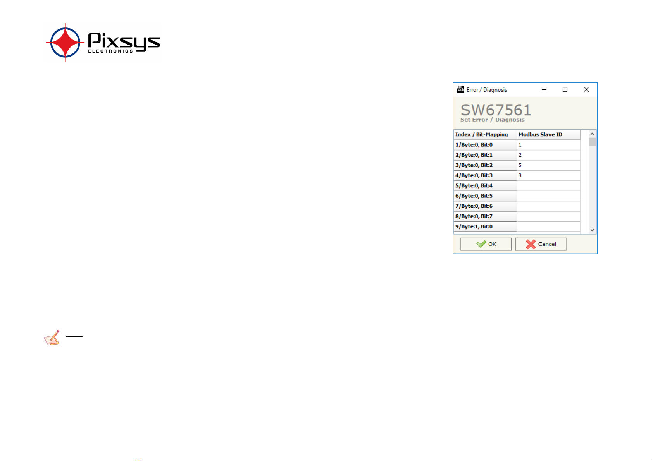Select row 7/Byte:0, Bit:6
This screenshot has height=461, width=653.
(x=485, y=206)
